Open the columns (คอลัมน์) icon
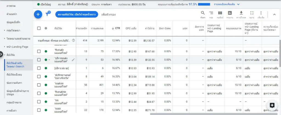Screen dimensions: 281x115 coord(220,13)
